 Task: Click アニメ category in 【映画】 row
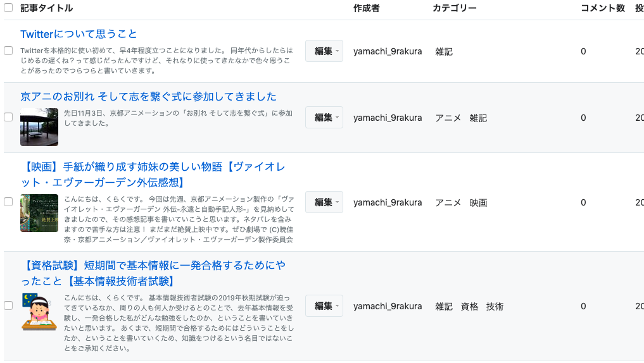(448, 202)
